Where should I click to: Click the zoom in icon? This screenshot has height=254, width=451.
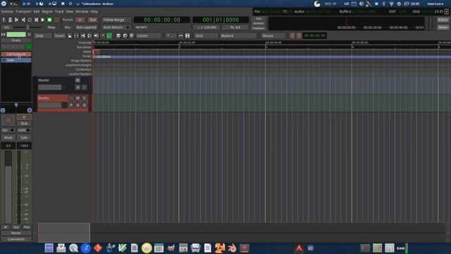(125, 36)
